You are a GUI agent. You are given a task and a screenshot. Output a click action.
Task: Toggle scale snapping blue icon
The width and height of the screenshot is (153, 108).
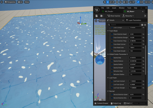click(x=138, y=2)
